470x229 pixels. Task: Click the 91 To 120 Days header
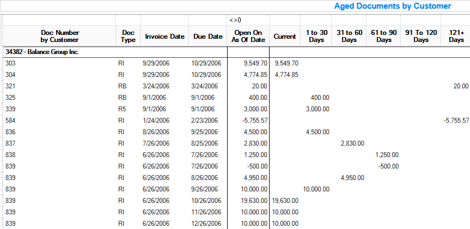[x=421, y=36]
